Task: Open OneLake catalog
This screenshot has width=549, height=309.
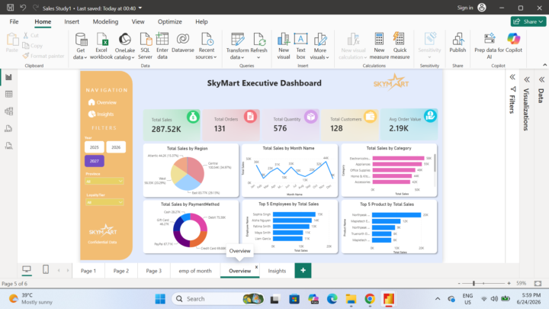Action: coord(124,46)
